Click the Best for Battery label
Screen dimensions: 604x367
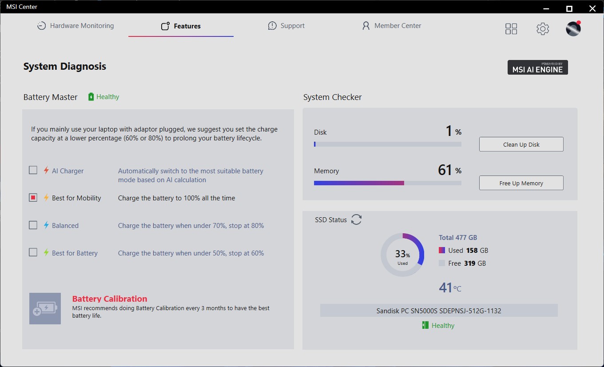[x=75, y=253]
